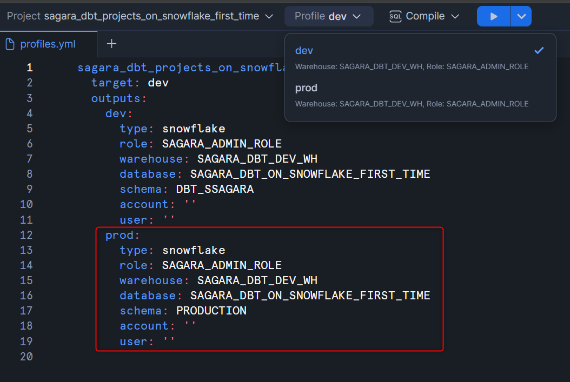Viewport: 570px width, 382px height.
Task: Place cursor on 'target: dev' line
Action: 130,83
